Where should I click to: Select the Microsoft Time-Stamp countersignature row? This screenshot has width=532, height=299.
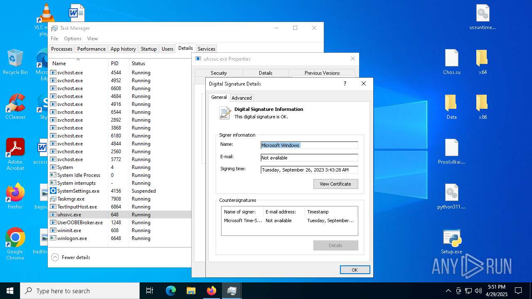click(289, 221)
